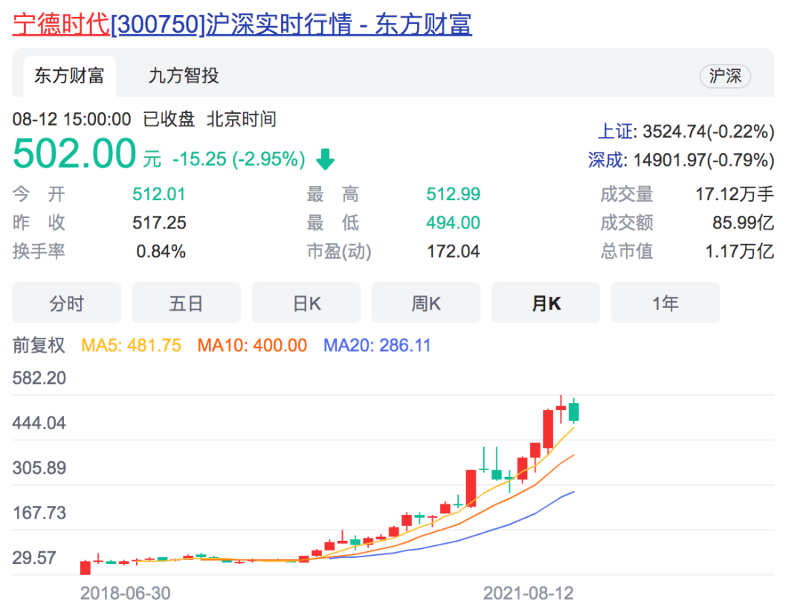
Task: Click the 2018-06-30 chart start date
Action: (x=126, y=594)
